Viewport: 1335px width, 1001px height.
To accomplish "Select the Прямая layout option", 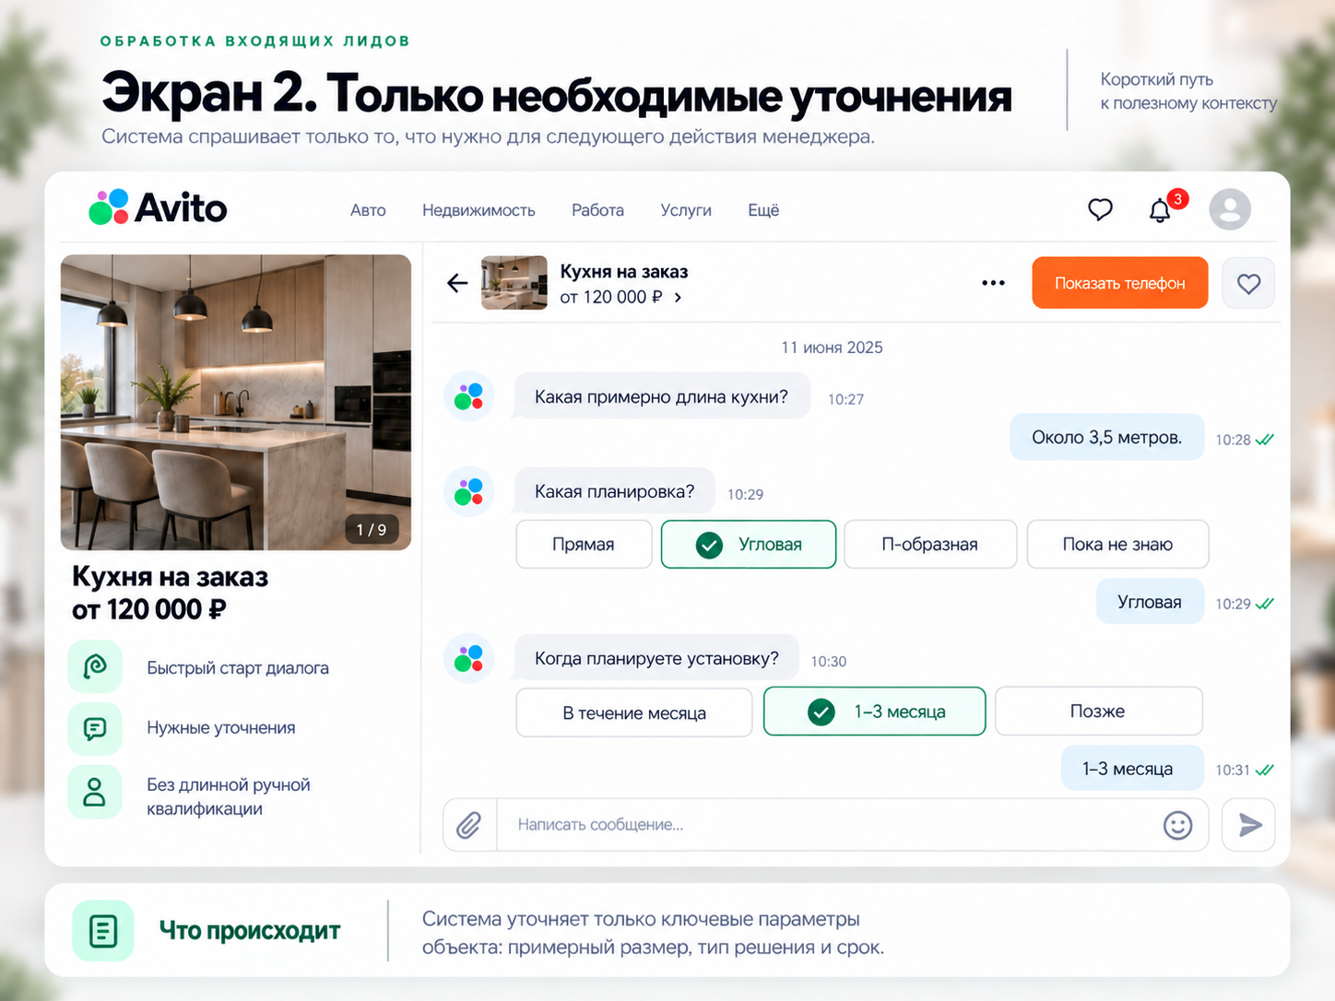I will pos(584,545).
